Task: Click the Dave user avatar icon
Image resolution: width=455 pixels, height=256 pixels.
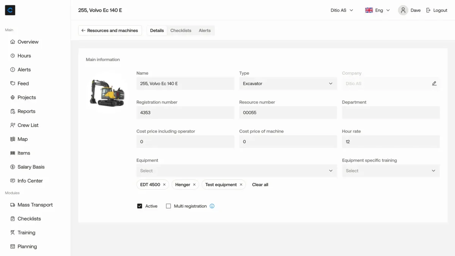Action: (x=403, y=10)
